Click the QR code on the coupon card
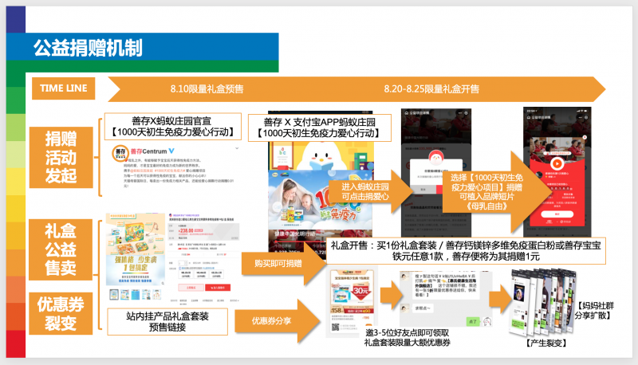This screenshot has height=365, width=638. point(335,327)
